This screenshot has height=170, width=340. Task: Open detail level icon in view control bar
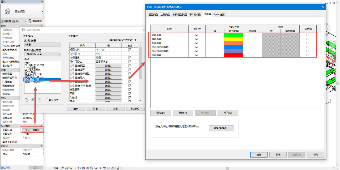pyautogui.click(x=63, y=168)
